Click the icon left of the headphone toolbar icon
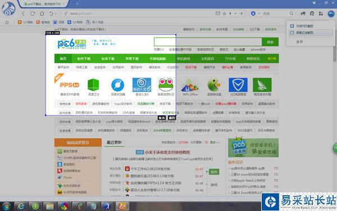This screenshot has width=337, height=211. coord(303,14)
